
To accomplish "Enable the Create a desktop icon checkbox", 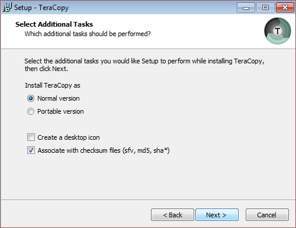I will pos(31,137).
